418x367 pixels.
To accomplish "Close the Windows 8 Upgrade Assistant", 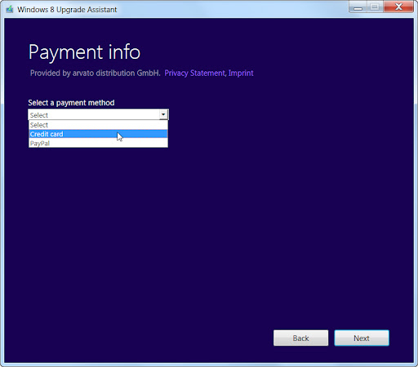I will (x=398, y=7).
